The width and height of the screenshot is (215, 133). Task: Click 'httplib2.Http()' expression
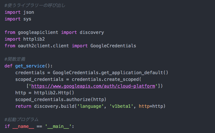(x=54, y=93)
